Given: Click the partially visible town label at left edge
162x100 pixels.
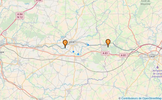Looking at the screenshot, I should (x=2, y=52).
